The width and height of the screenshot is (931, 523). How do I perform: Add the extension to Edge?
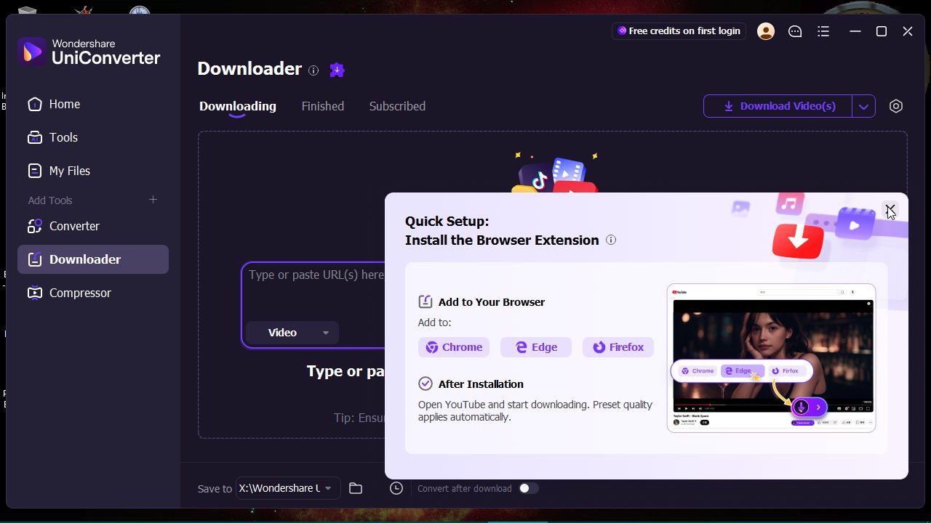click(x=536, y=347)
